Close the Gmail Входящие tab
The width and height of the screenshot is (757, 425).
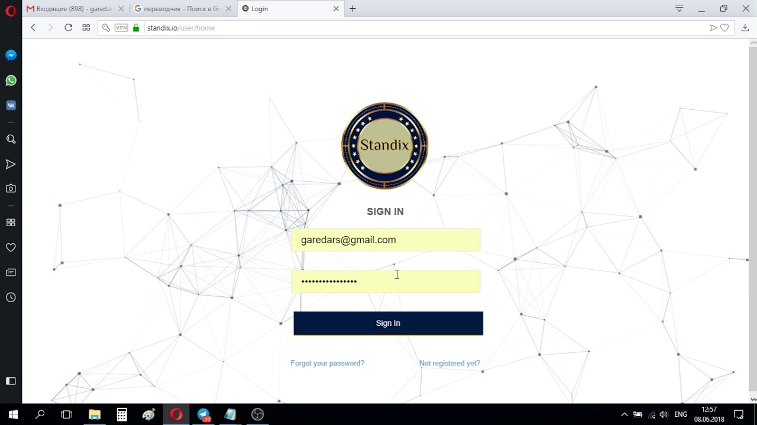[121, 9]
